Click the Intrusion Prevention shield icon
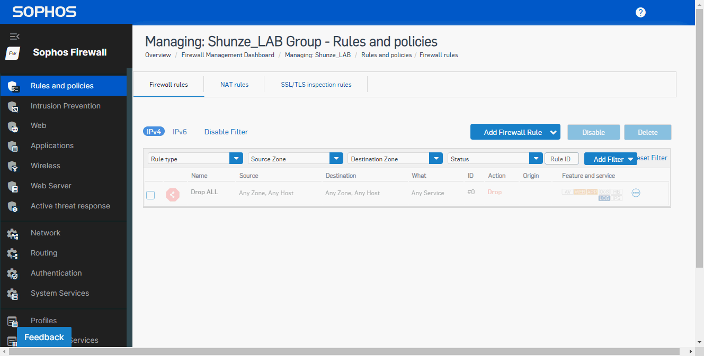The image size is (704, 356). pos(13,106)
